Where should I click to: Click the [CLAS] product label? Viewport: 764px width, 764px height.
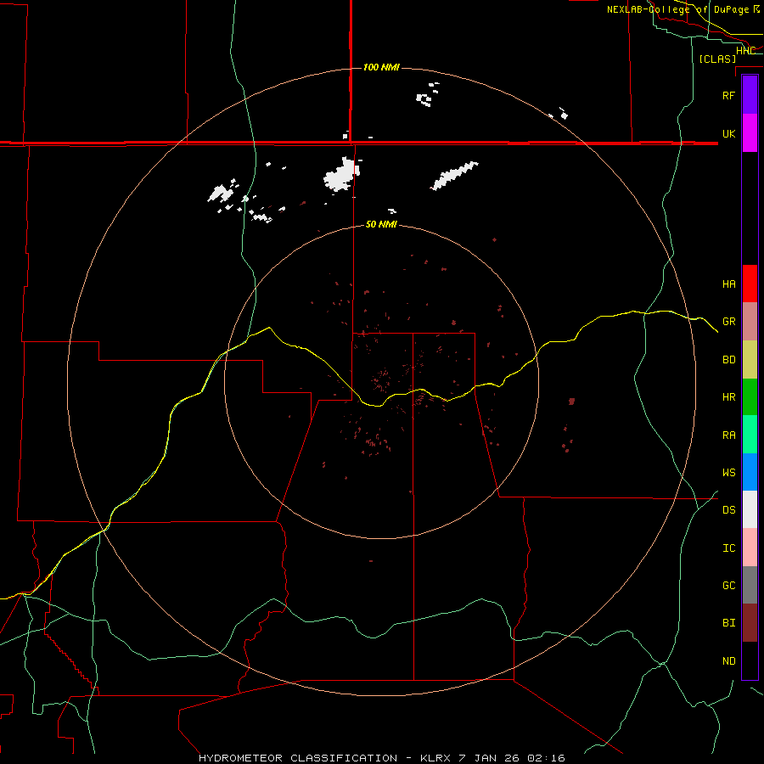(717, 59)
